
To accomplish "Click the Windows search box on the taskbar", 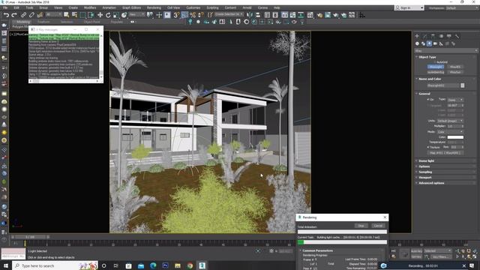I will (x=55, y=265).
